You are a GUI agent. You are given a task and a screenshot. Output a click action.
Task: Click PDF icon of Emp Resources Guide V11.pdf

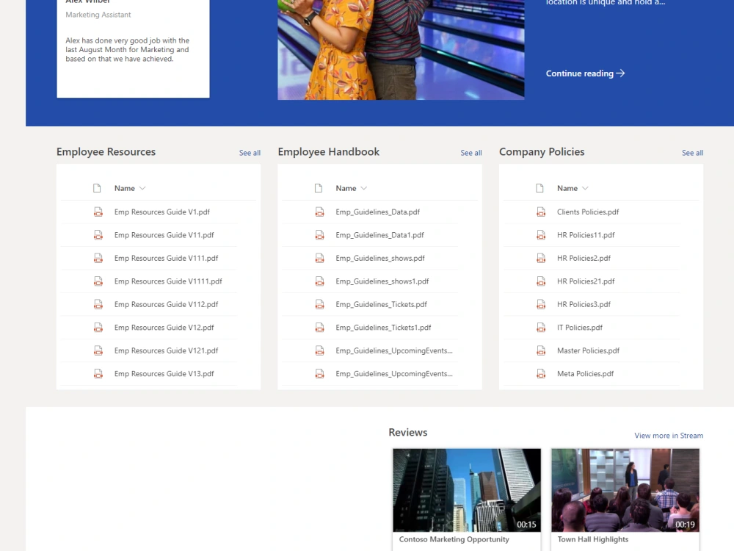tap(98, 235)
